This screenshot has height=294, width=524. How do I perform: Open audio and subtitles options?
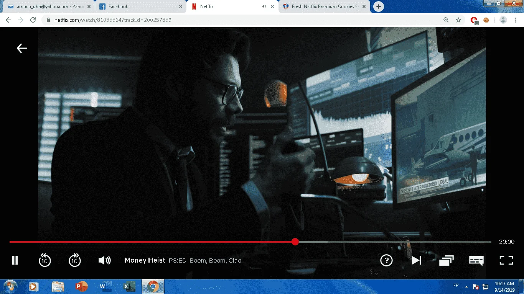(x=476, y=260)
